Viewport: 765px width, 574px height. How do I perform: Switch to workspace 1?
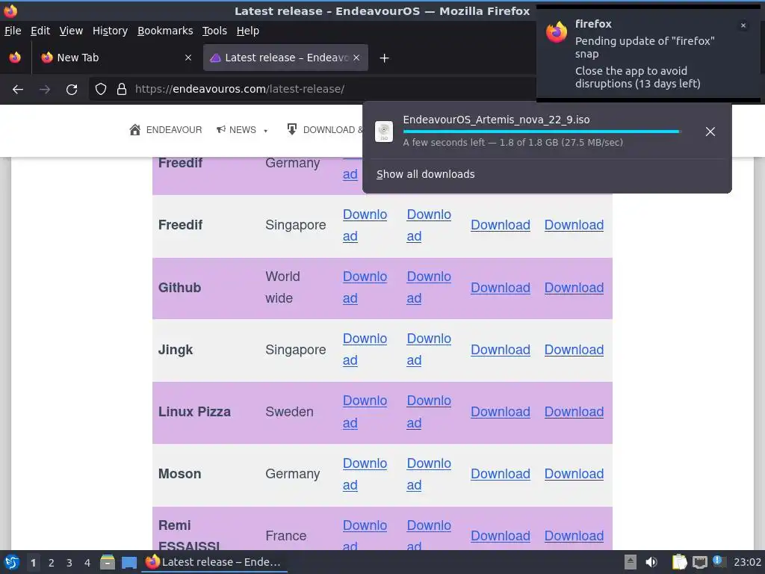[x=33, y=563]
